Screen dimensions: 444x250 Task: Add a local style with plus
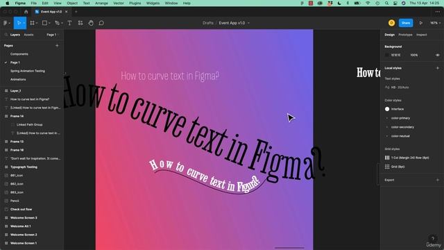pos(438,68)
